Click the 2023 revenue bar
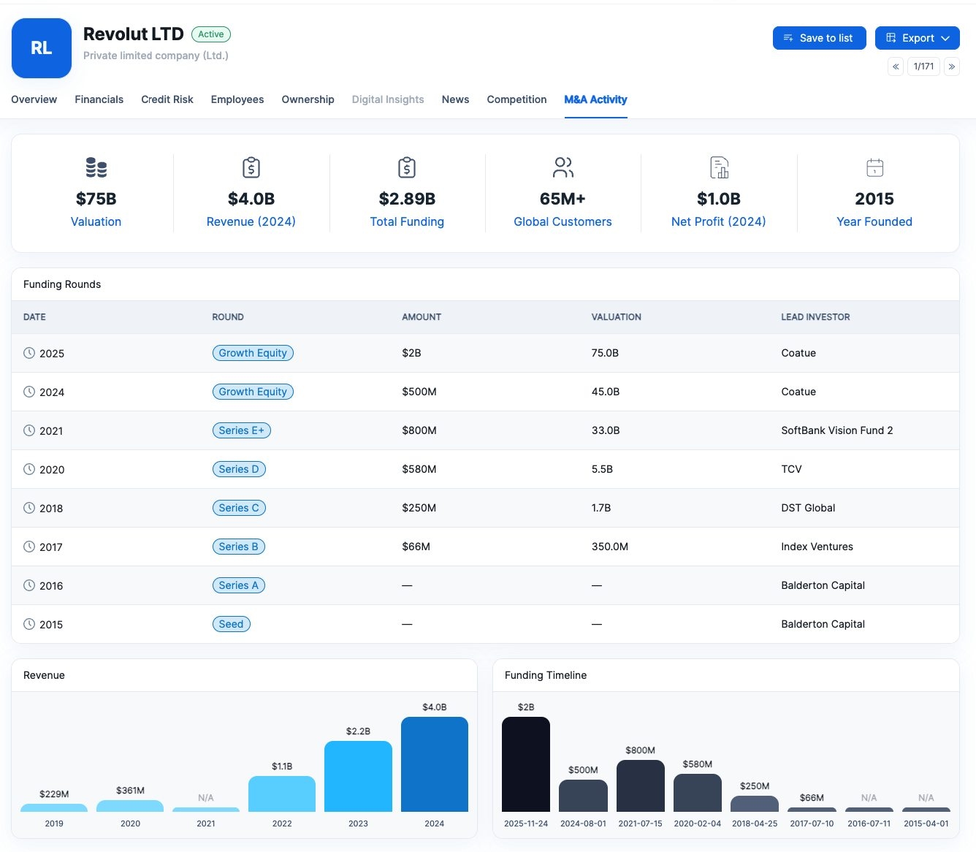The image size is (976, 852). 358,776
